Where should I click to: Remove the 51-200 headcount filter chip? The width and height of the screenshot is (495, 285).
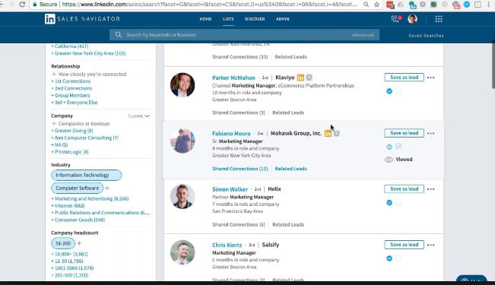tap(63, 243)
